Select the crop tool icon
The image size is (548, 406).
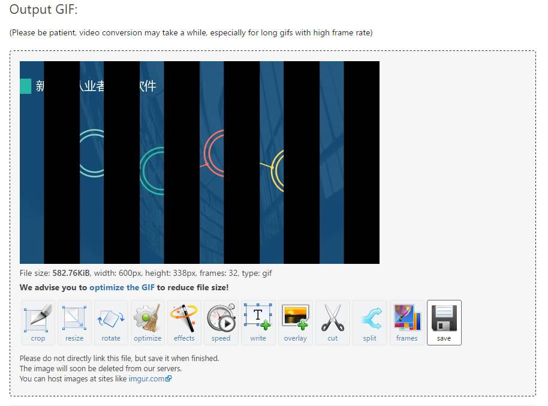pos(38,322)
